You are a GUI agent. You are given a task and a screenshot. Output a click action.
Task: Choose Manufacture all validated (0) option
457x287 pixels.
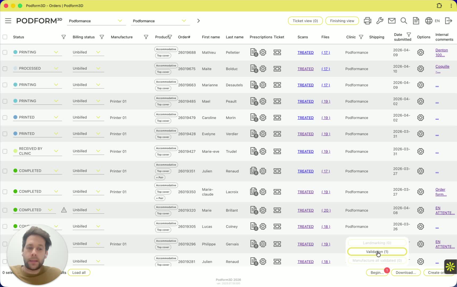[377, 260]
